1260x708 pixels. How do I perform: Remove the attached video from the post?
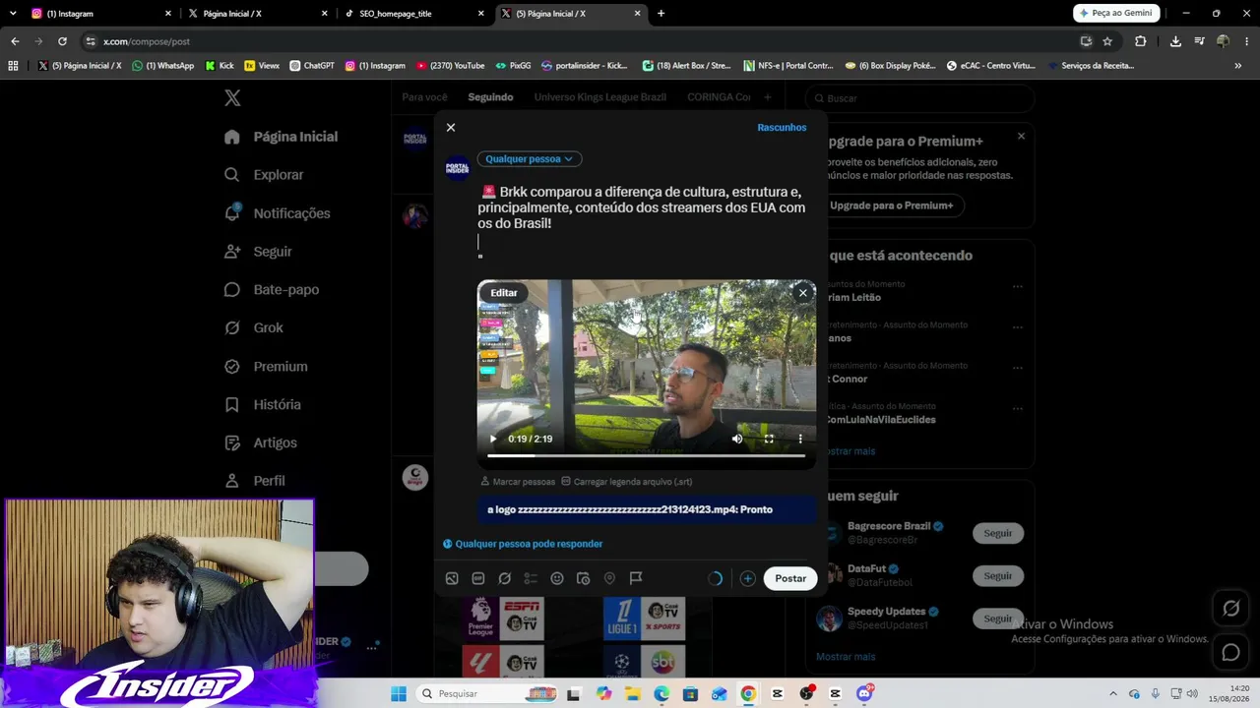pos(802,292)
